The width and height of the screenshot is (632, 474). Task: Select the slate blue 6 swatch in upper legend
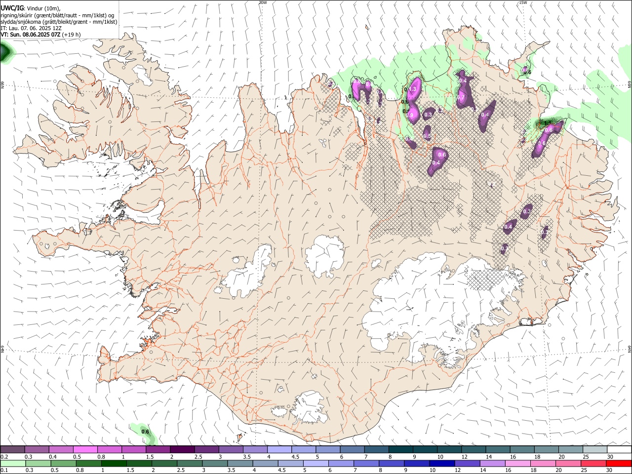[x=352, y=449]
